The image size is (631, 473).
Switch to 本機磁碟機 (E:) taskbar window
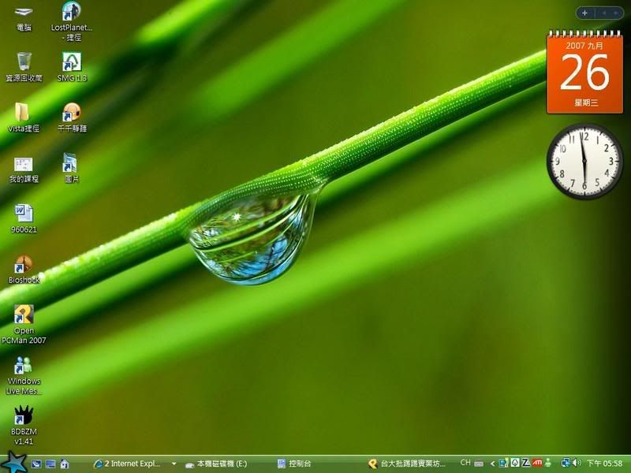[222, 464]
